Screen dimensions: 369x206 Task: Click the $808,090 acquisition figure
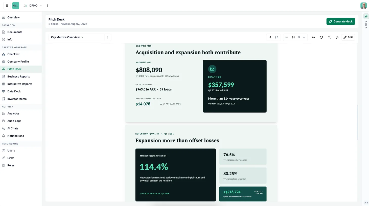coord(149,70)
